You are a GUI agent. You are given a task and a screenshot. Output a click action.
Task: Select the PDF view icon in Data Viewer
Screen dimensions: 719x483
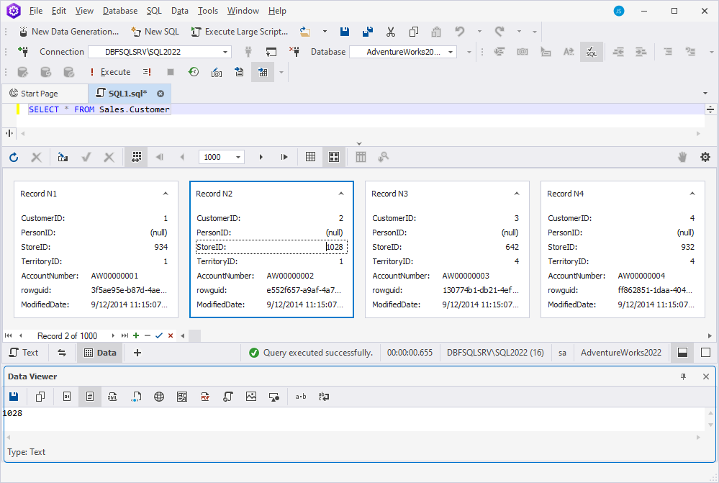[x=205, y=397]
